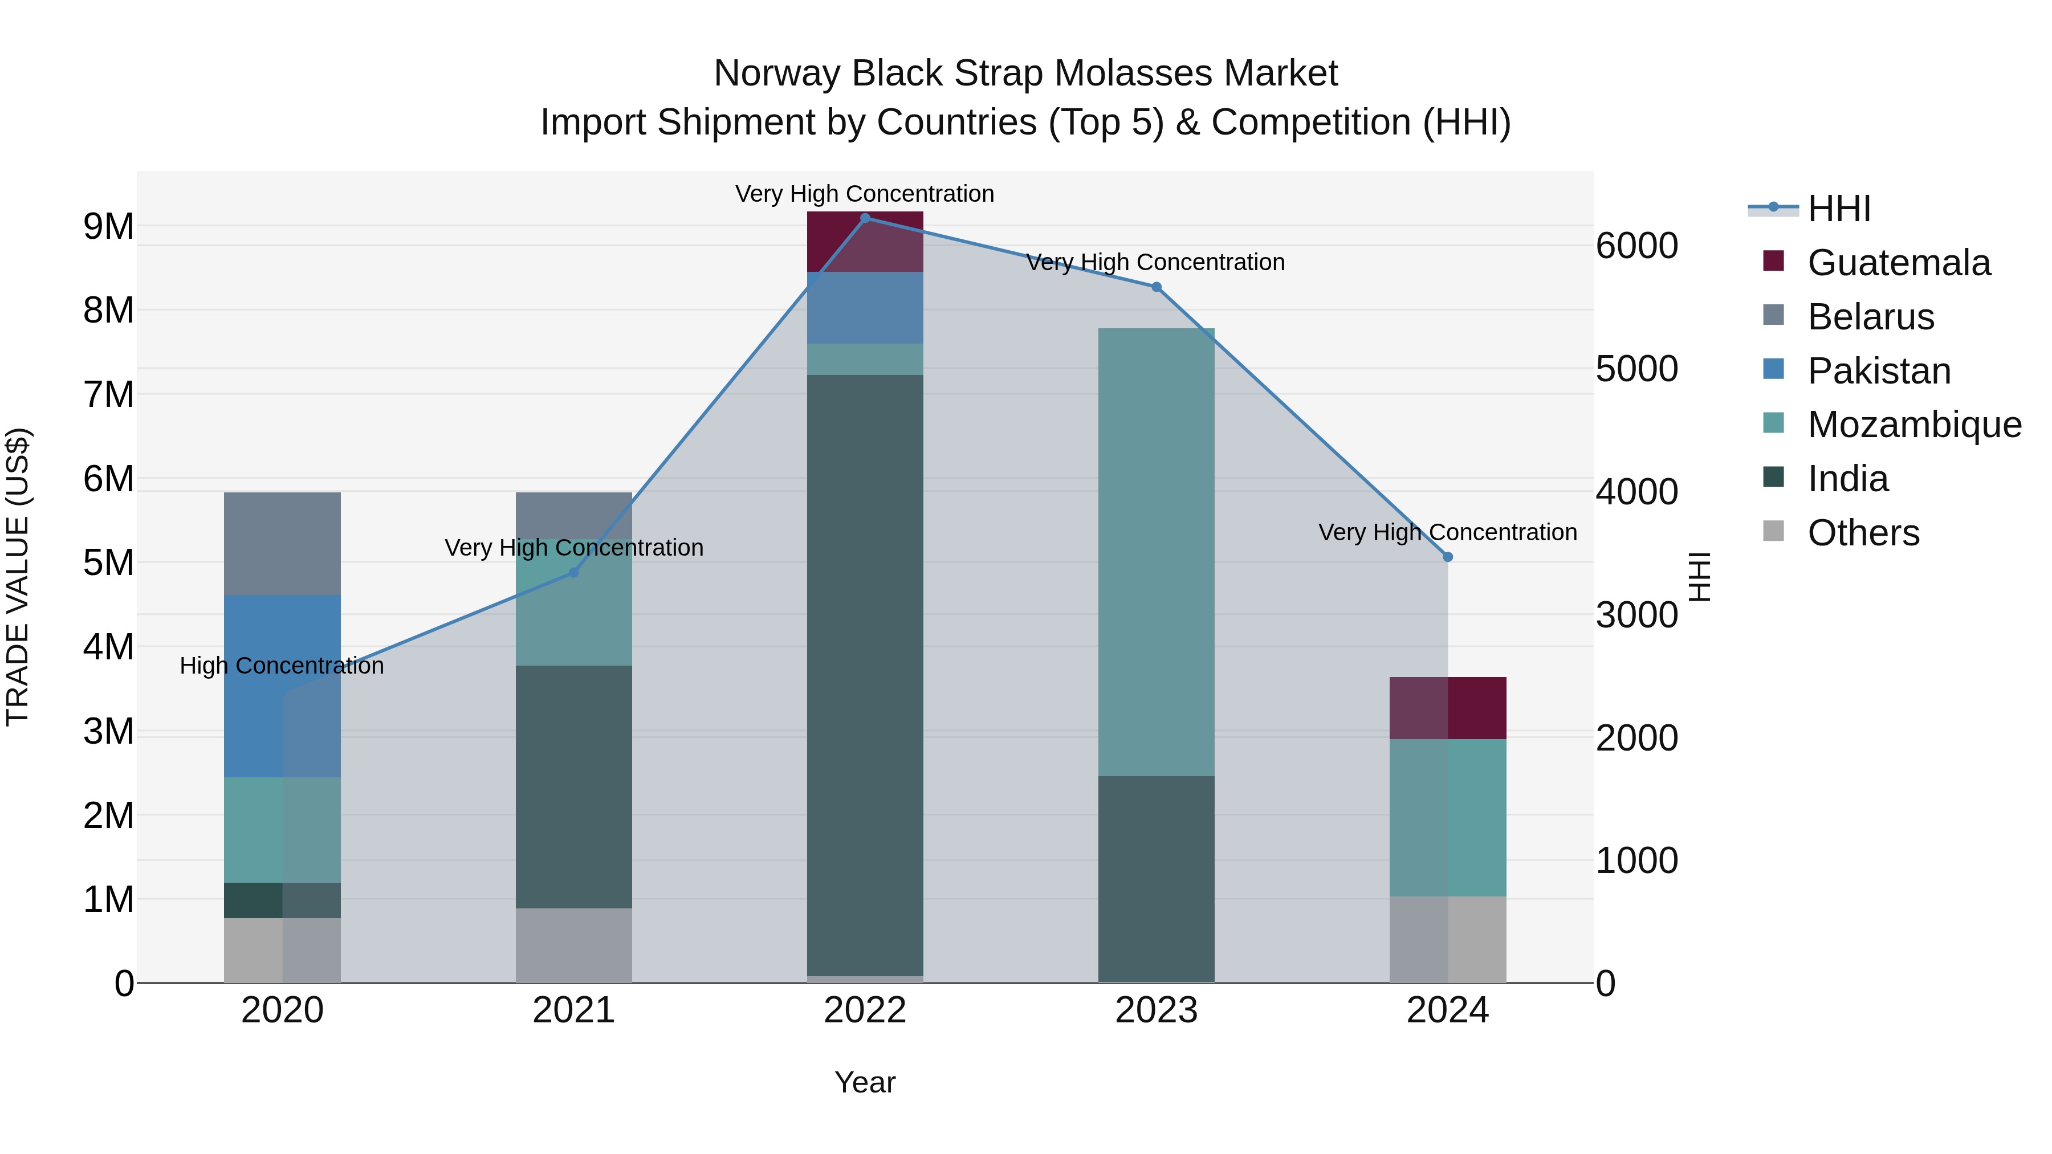The height and width of the screenshot is (1154, 2052).
Task: Click the Others legend color swatch
Action: [x=1773, y=531]
